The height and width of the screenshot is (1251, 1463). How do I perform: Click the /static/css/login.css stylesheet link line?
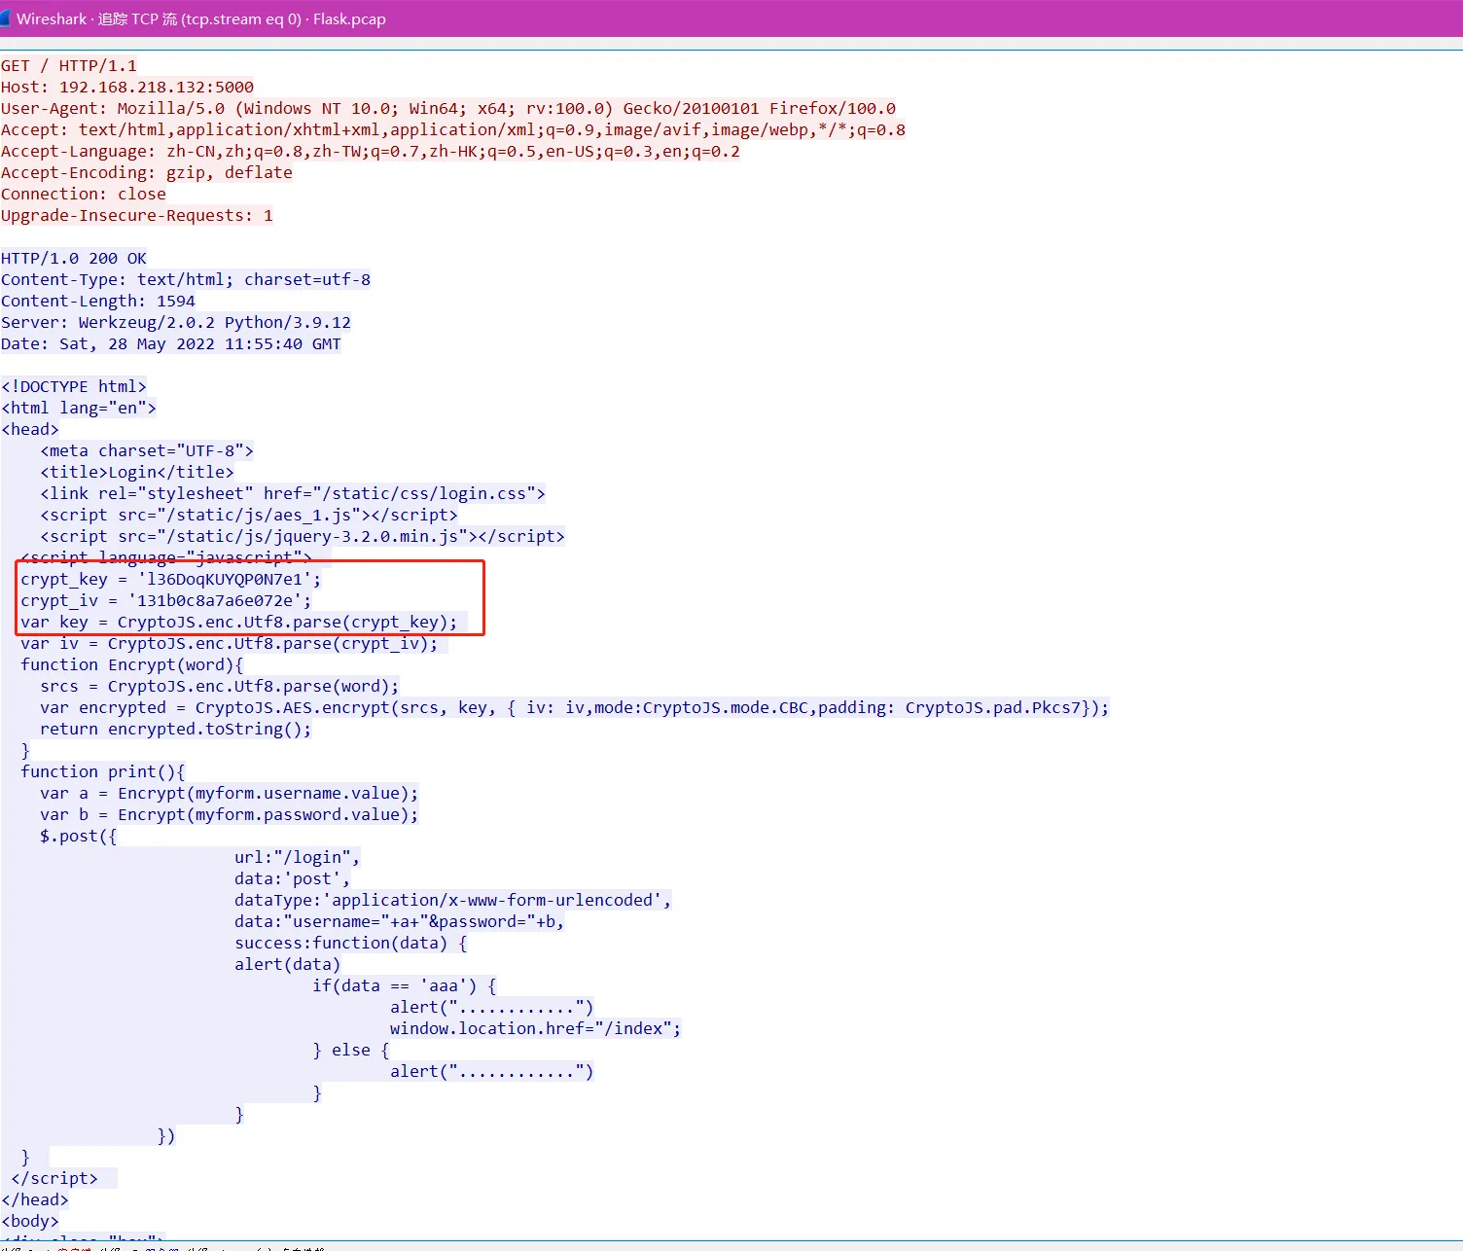(293, 493)
